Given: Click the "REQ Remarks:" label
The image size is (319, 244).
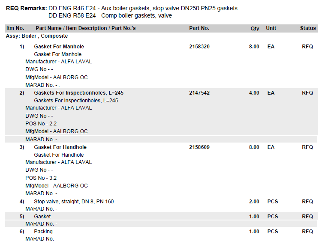Looking at the screenshot, I should (26, 8).
